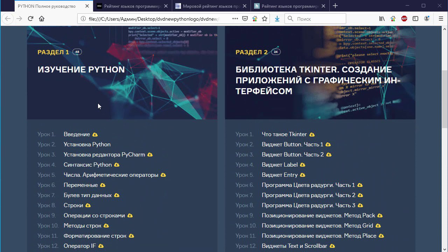The width and height of the screenshot is (448, 252).
Task: Open lesson Числа. Арифметические операторы
Action: click(111, 175)
